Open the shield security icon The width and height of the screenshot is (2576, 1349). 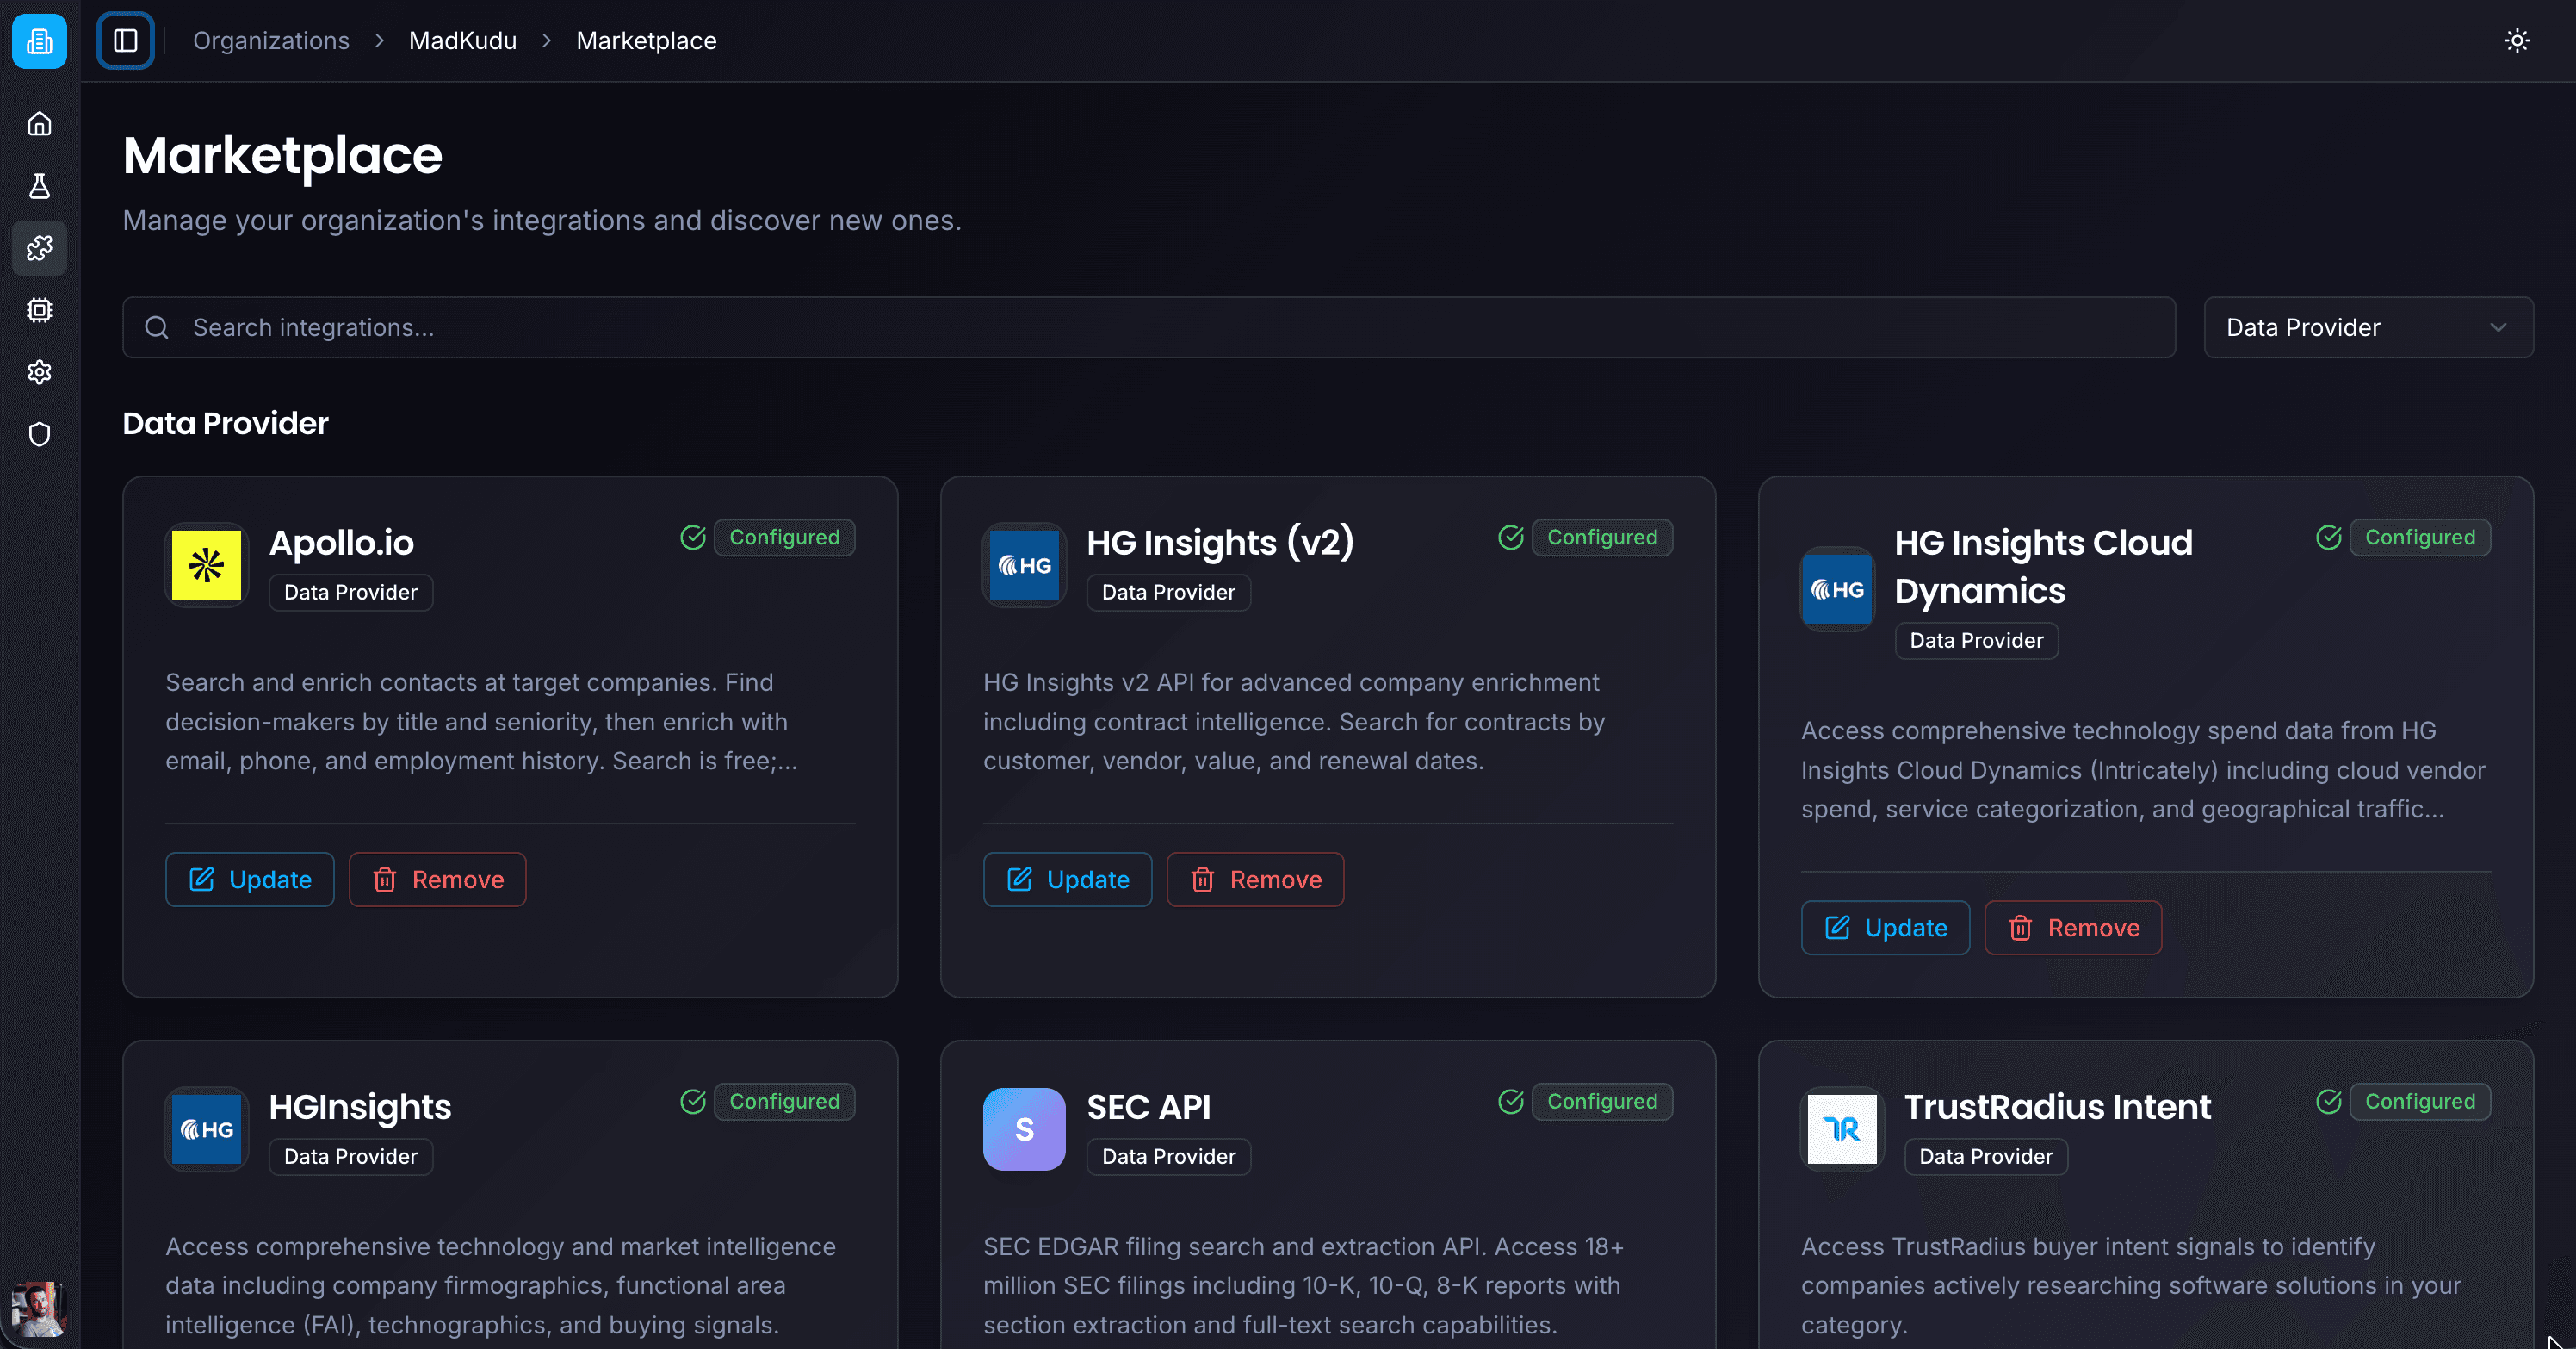coord(39,434)
